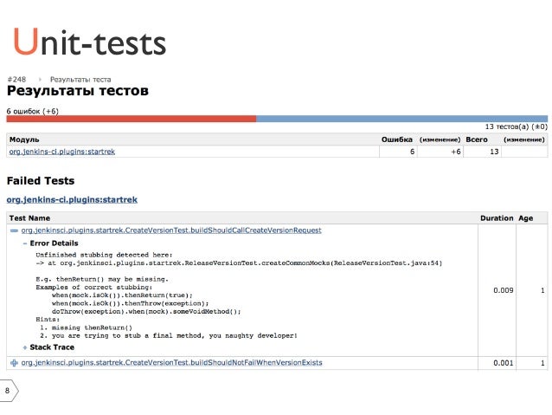Click the Duration column header
Screen dimensions: 552x415
coord(496,218)
